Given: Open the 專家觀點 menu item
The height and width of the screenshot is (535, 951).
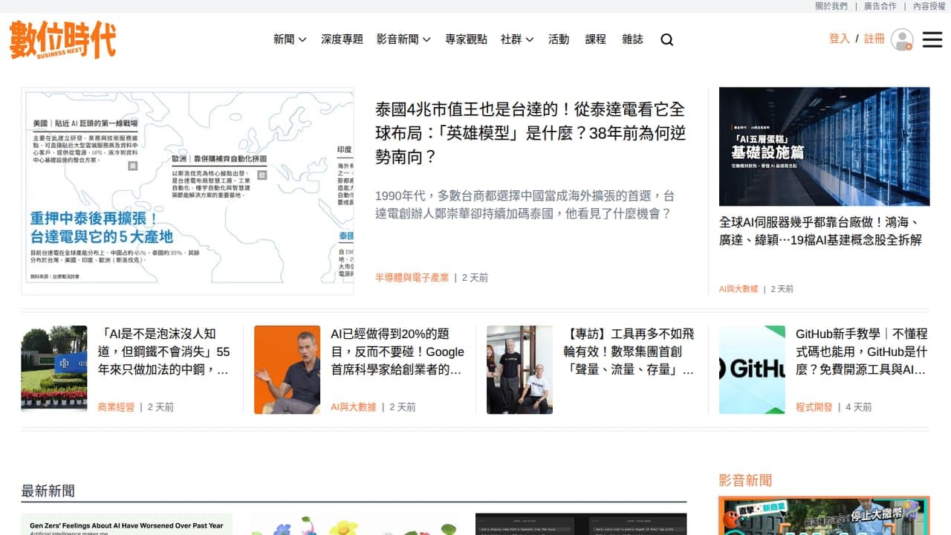Looking at the screenshot, I should pos(466,39).
